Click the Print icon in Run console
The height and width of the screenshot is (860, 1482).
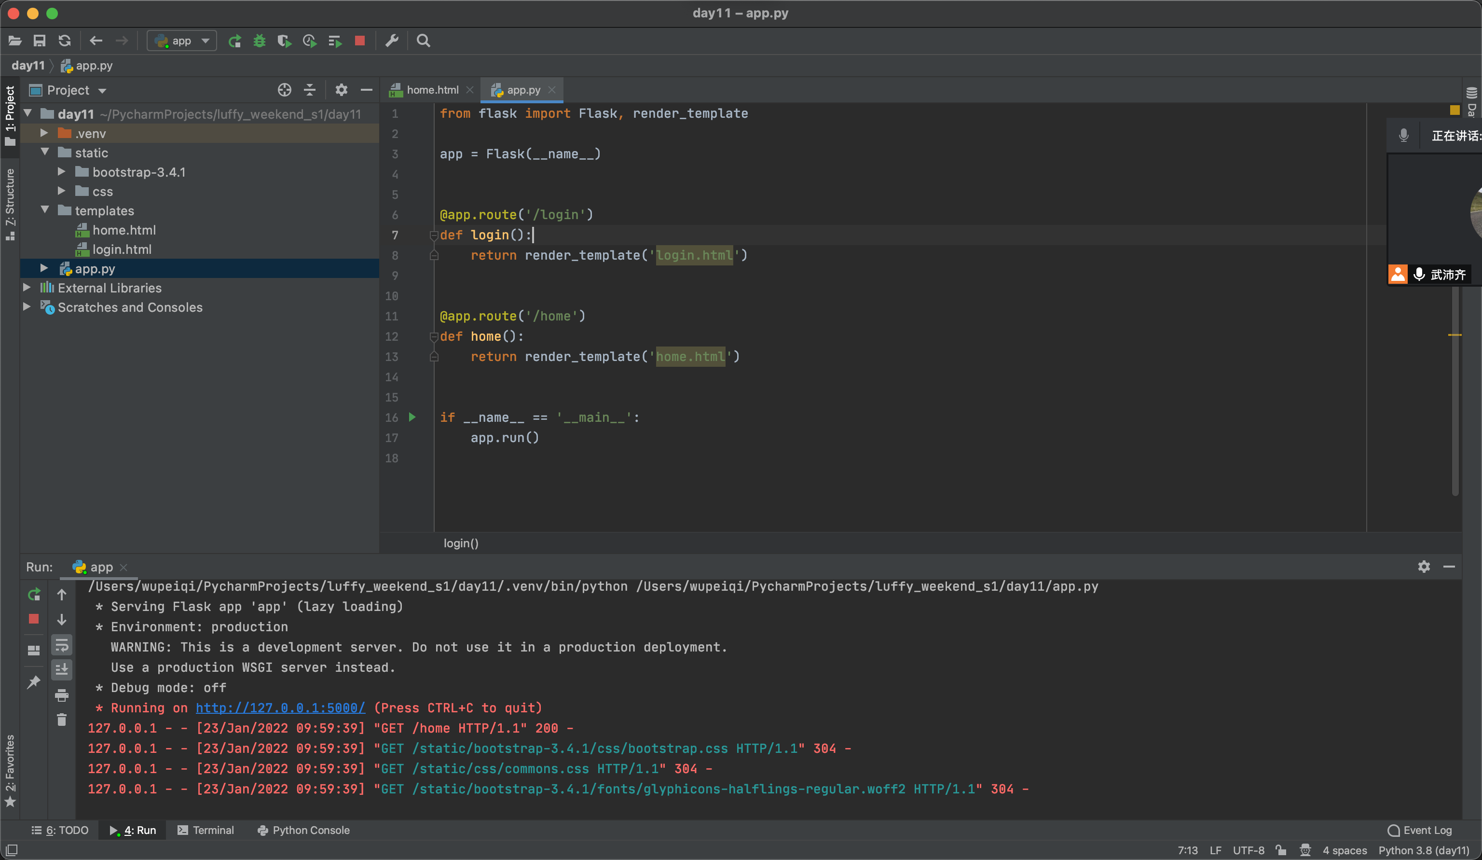pos(62,695)
